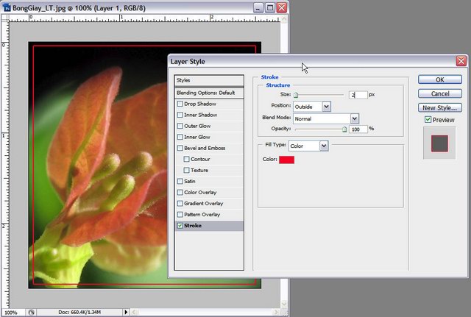Open the document info arrow menu
471x317 pixels.
126,312
